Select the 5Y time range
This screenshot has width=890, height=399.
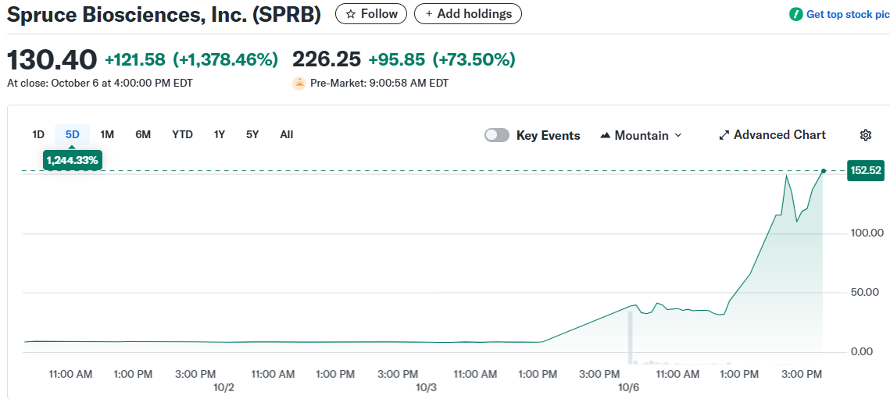[252, 134]
